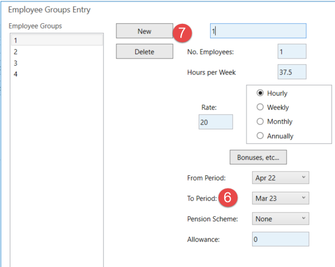The width and height of the screenshot is (335, 267).
Task: Choose employee group 3 from list
Action: [x=57, y=63]
